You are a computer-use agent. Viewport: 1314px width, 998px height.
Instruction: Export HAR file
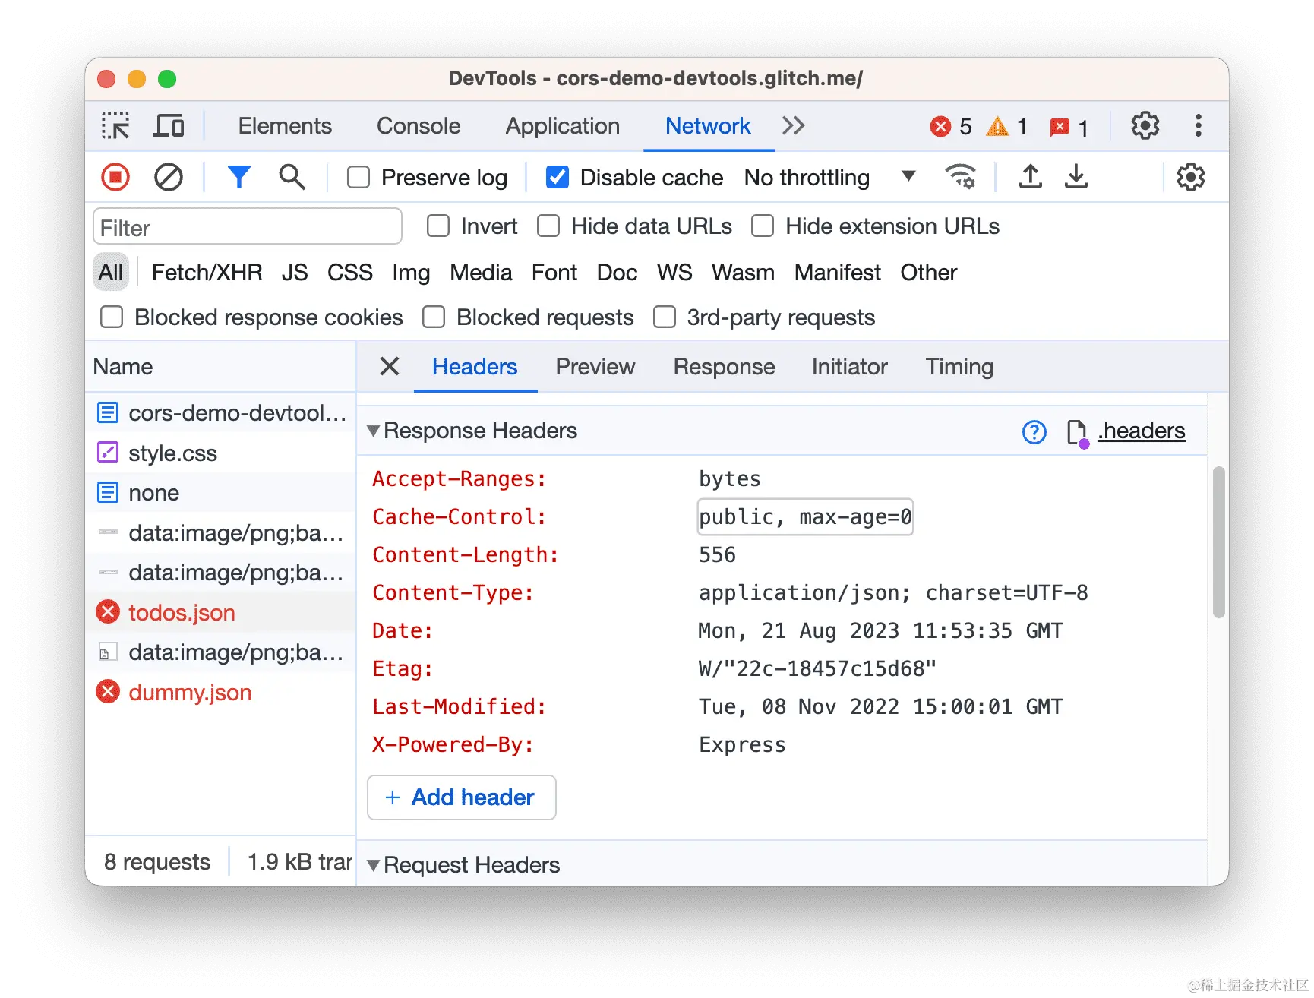click(1076, 176)
